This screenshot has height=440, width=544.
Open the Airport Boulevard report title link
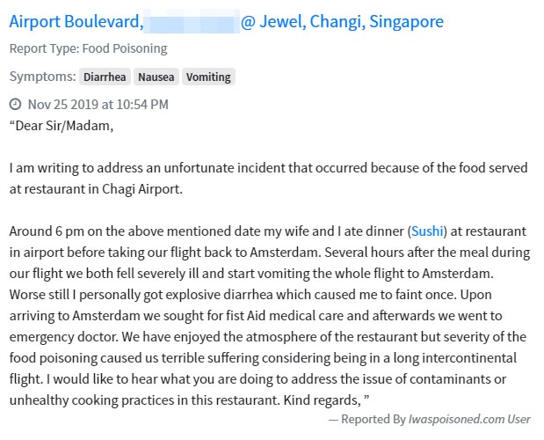(74, 21)
